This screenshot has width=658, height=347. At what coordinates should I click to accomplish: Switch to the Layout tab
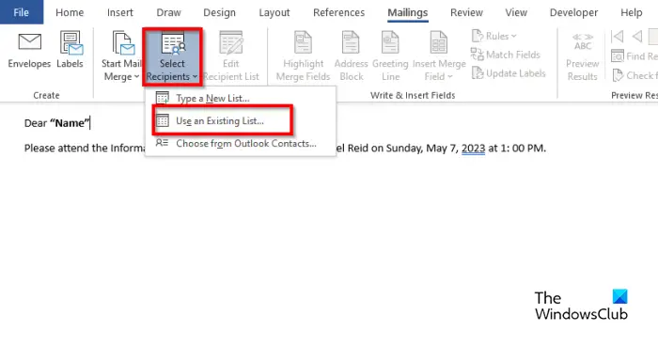click(274, 12)
